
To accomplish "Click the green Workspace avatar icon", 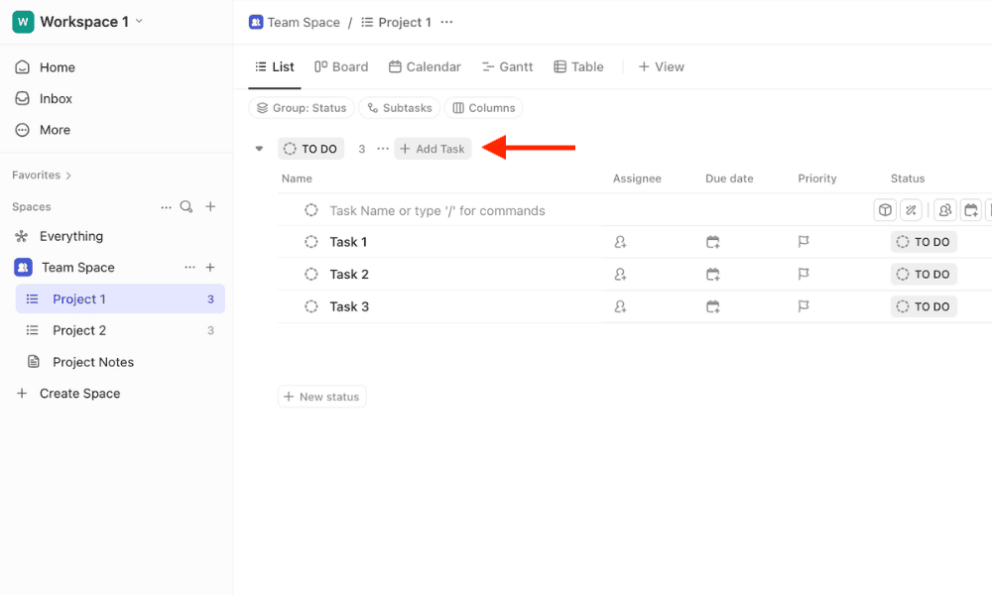I will (x=23, y=22).
